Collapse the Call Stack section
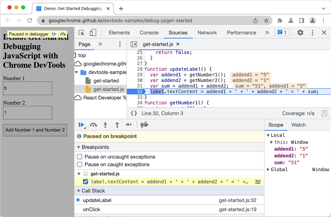This screenshot has height=217, width=331. [79, 191]
